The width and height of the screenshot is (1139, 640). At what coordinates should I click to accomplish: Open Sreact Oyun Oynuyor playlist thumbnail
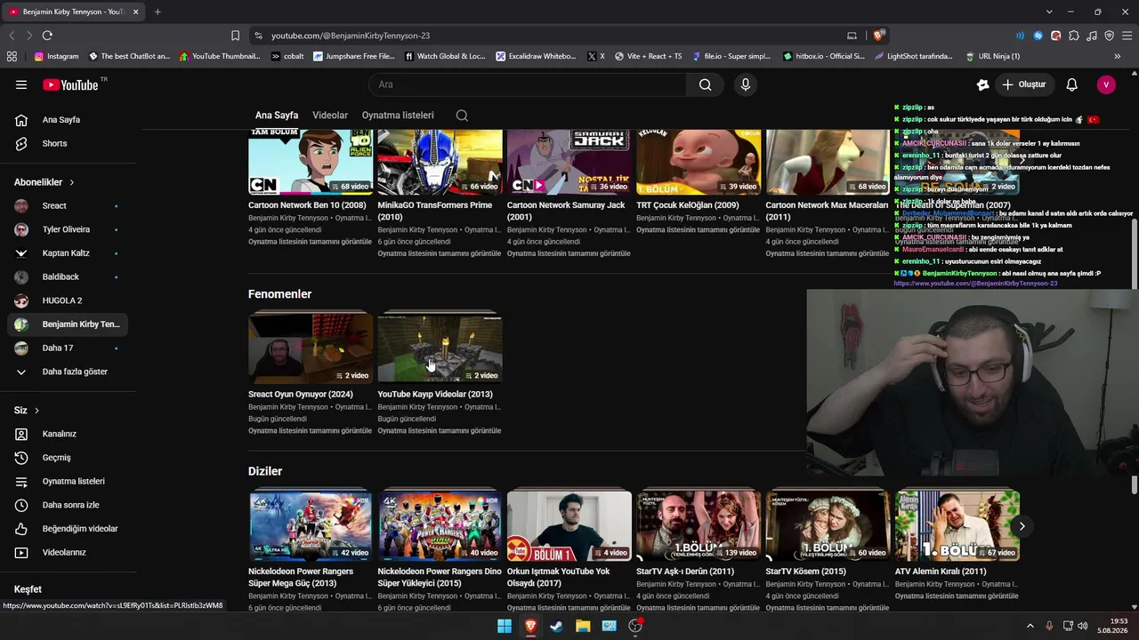(311, 348)
